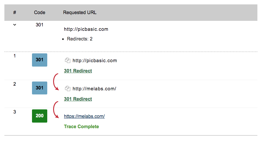
Task: Click the blue 301 badge in row 2
Action: point(40,88)
